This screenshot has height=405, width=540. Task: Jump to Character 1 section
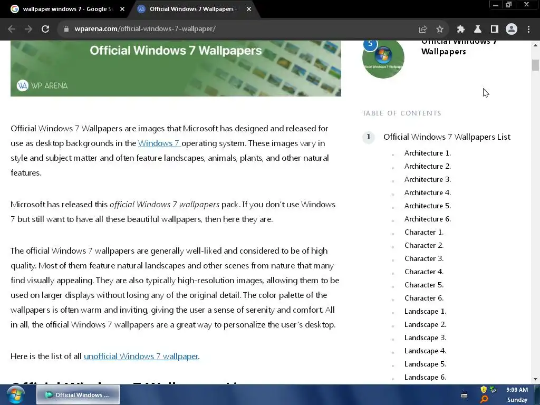[424, 233]
